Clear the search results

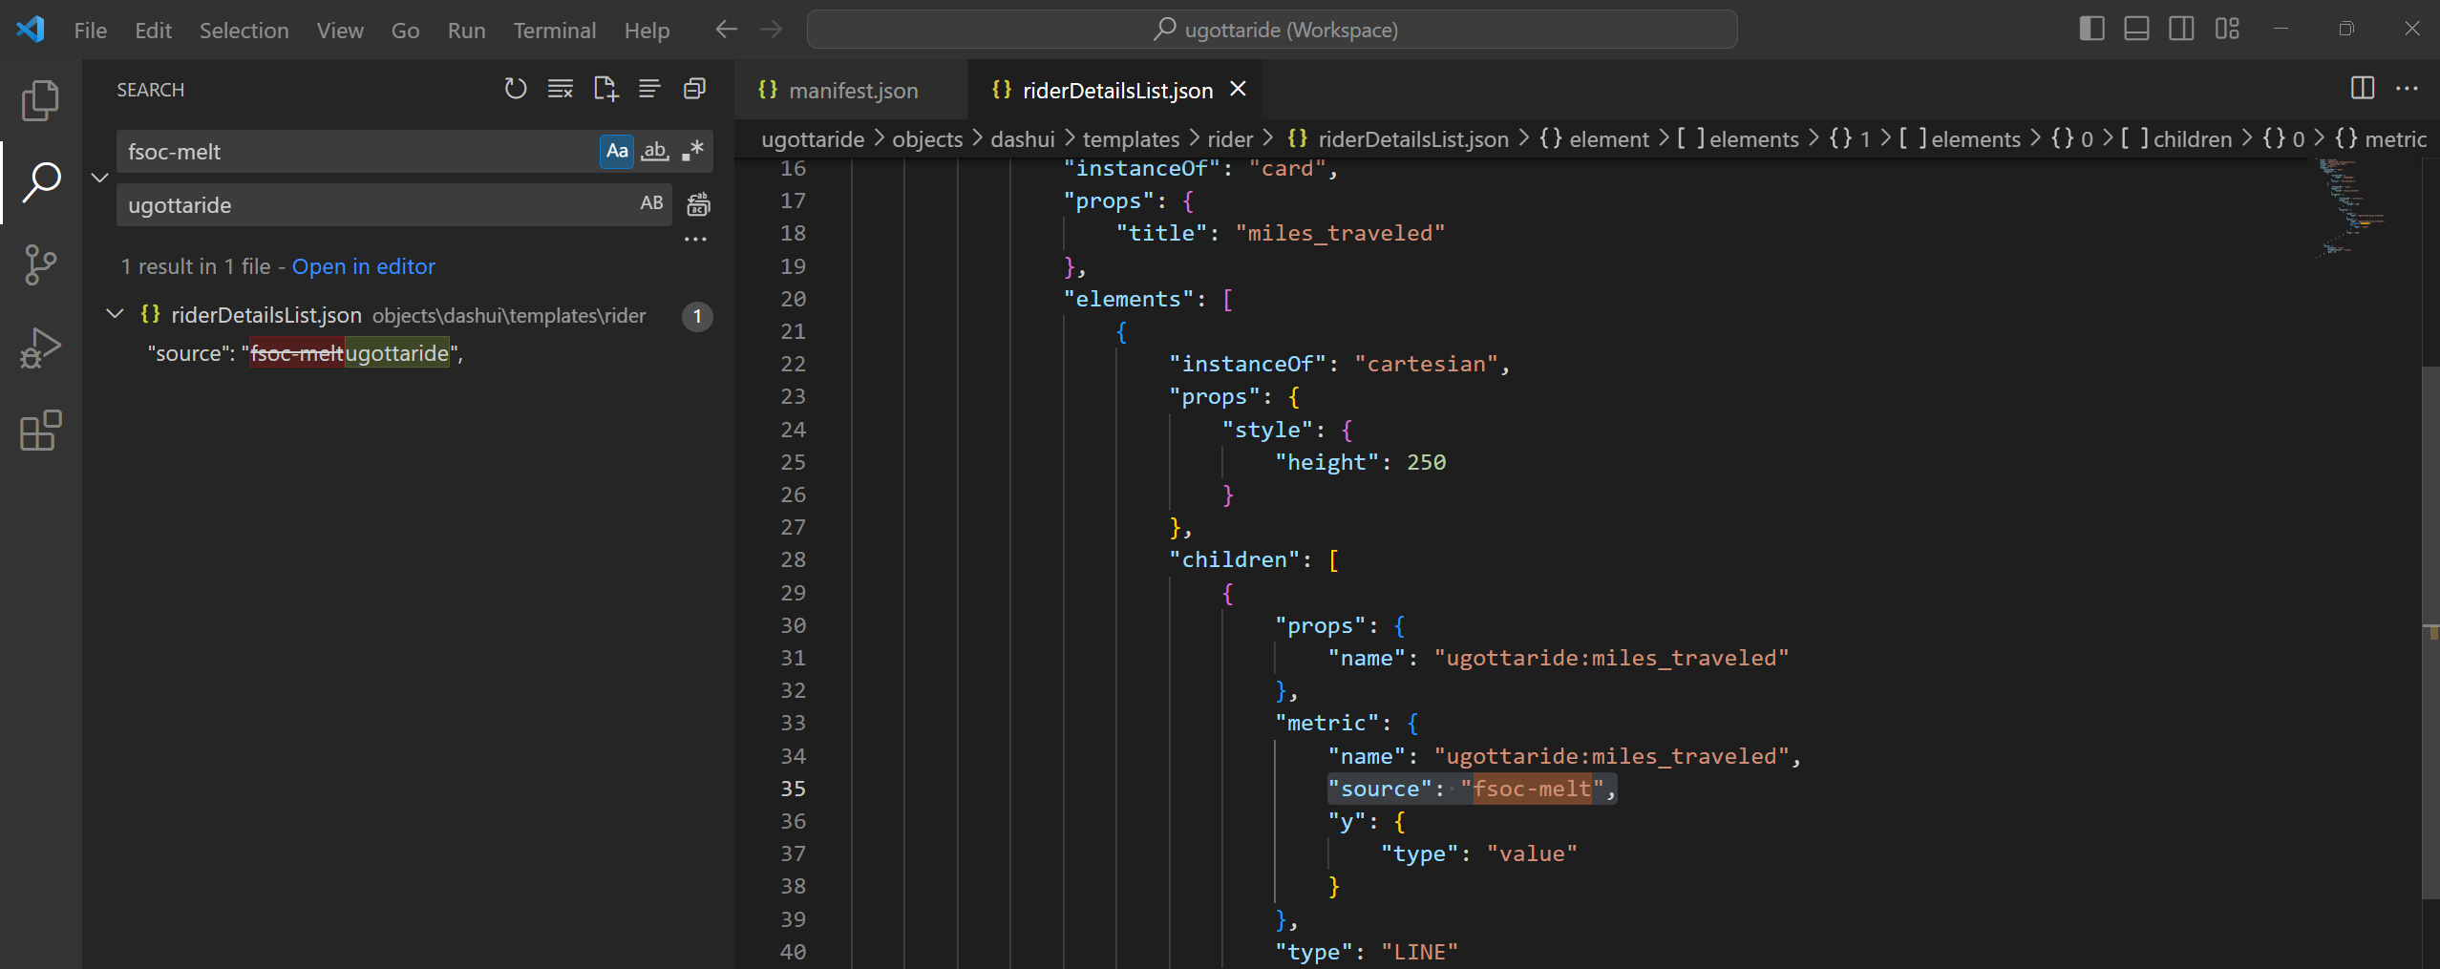pyautogui.click(x=561, y=89)
